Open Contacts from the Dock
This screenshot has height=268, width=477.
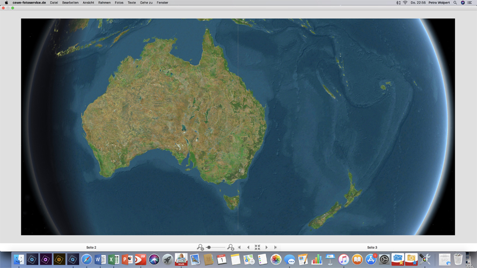[x=208, y=259]
